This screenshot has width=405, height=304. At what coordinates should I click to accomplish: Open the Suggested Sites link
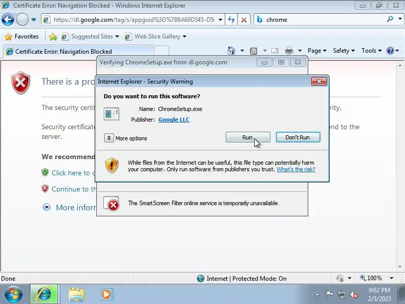point(90,36)
